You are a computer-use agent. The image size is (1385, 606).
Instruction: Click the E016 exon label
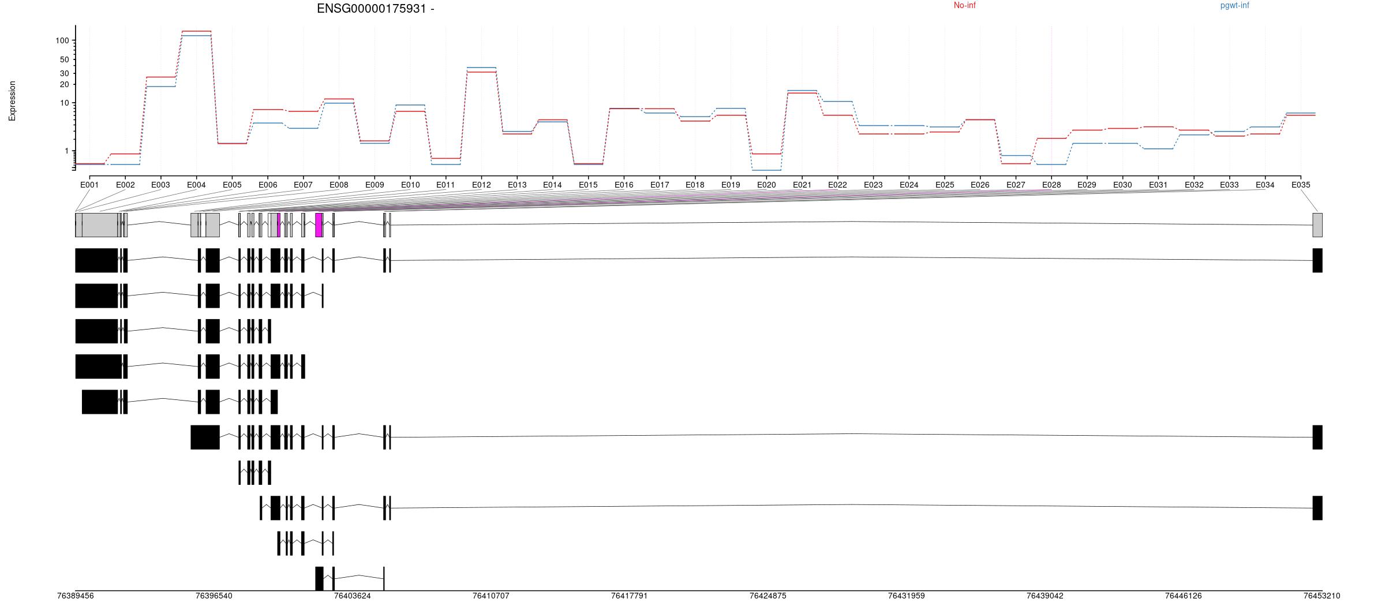tap(624, 185)
